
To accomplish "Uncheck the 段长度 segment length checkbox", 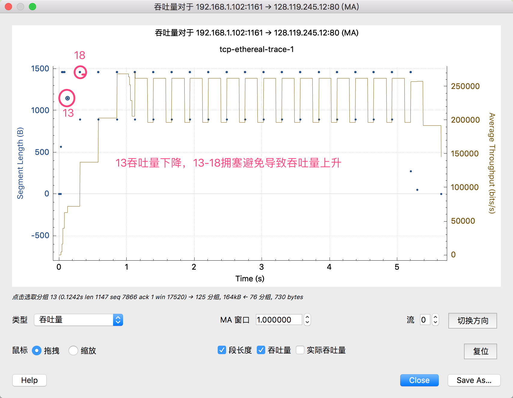I will (x=222, y=350).
